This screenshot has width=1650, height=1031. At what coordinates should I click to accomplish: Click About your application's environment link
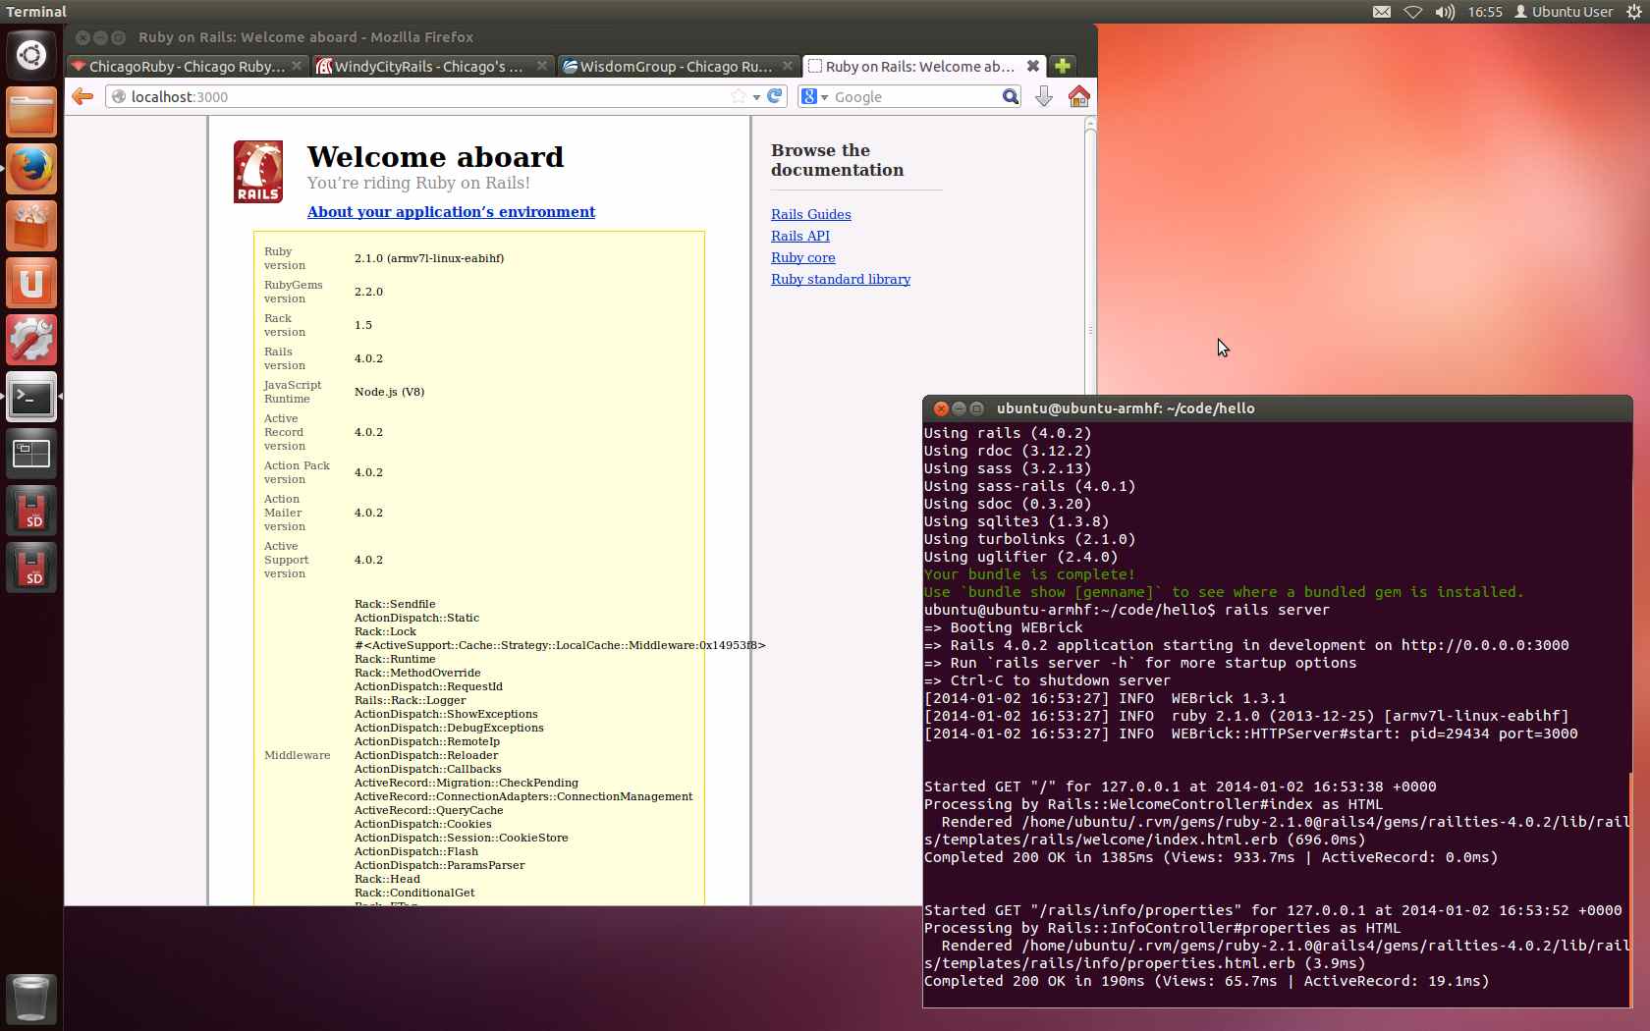(x=451, y=212)
